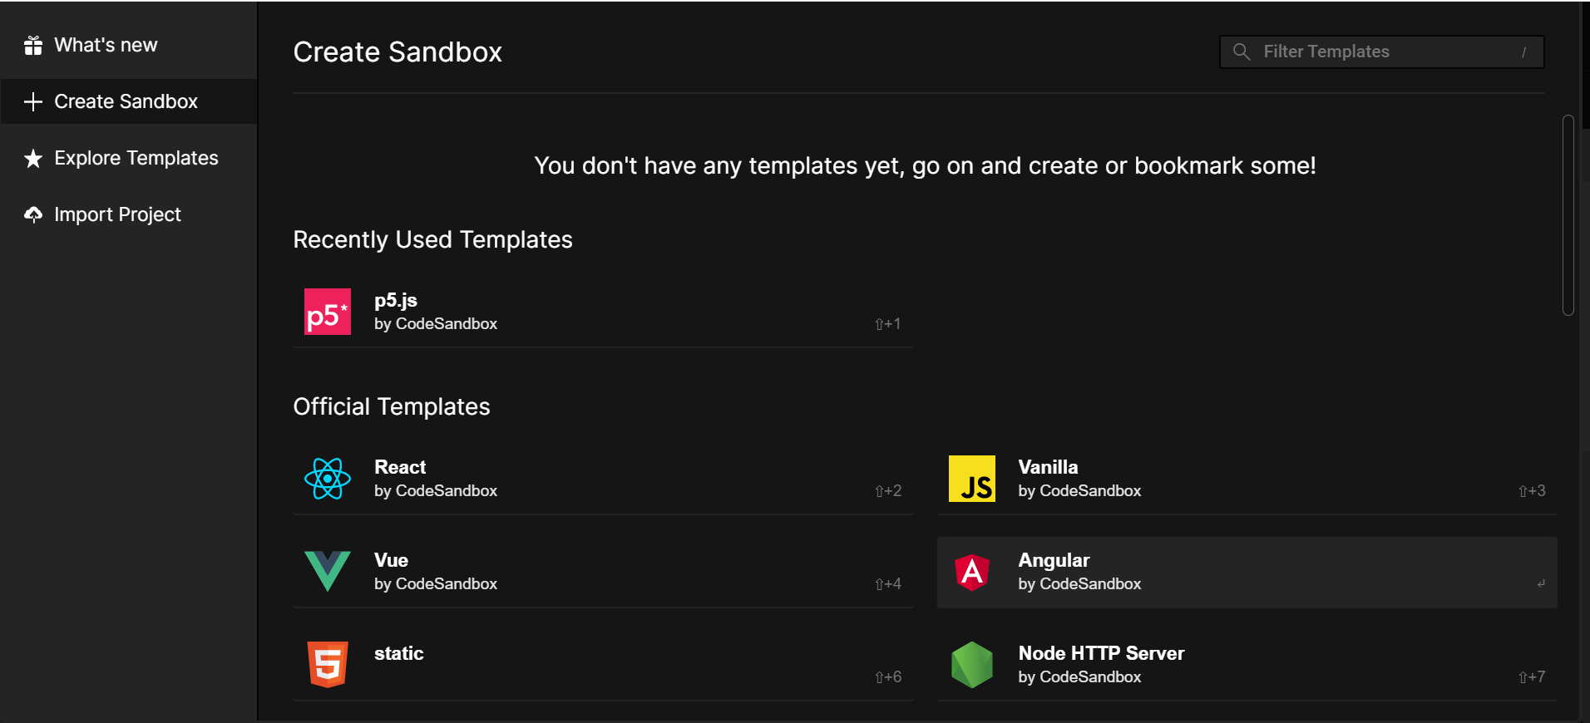The height and width of the screenshot is (723, 1590).
Task: Click the vertical scrollbar thumb
Action: pyautogui.click(x=1568, y=215)
